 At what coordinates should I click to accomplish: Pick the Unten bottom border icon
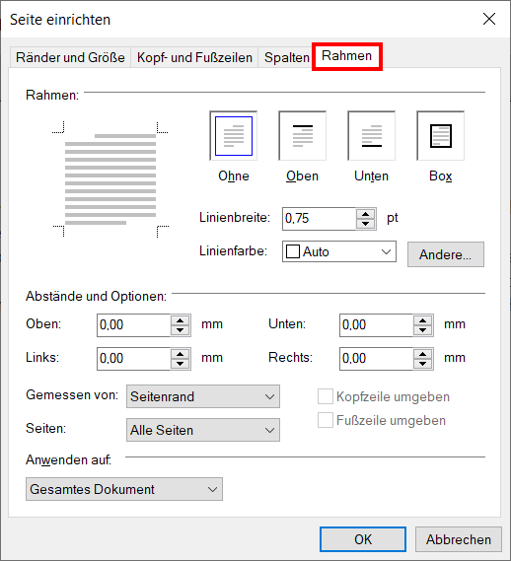[x=372, y=136]
